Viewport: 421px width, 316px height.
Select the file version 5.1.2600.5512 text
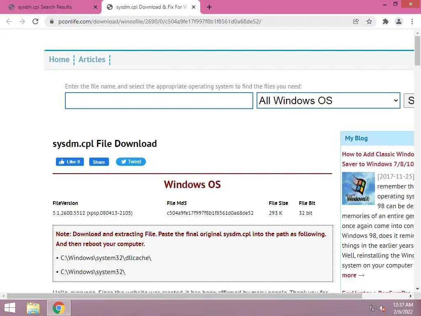[x=93, y=213]
